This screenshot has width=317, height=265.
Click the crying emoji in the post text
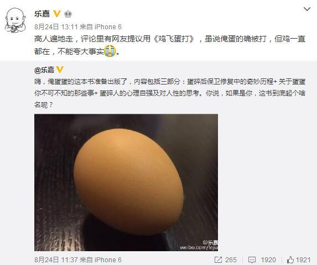110,51
